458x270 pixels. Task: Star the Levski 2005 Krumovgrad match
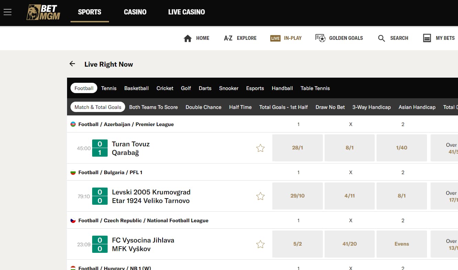260,196
